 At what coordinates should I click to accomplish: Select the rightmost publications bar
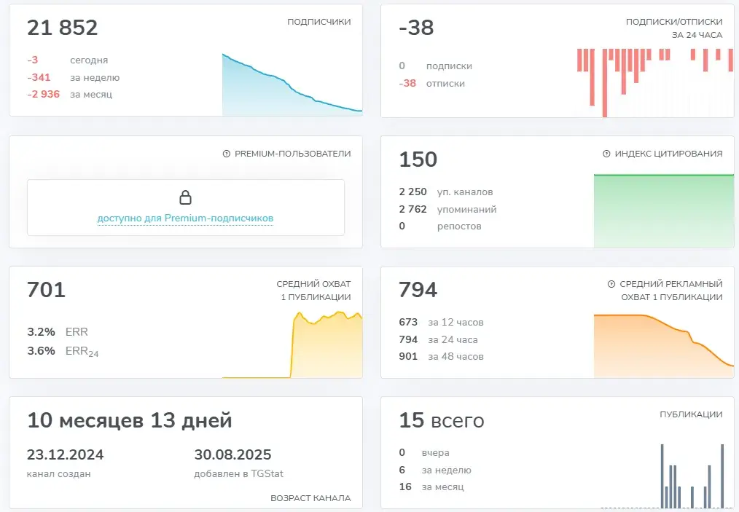click(x=722, y=476)
